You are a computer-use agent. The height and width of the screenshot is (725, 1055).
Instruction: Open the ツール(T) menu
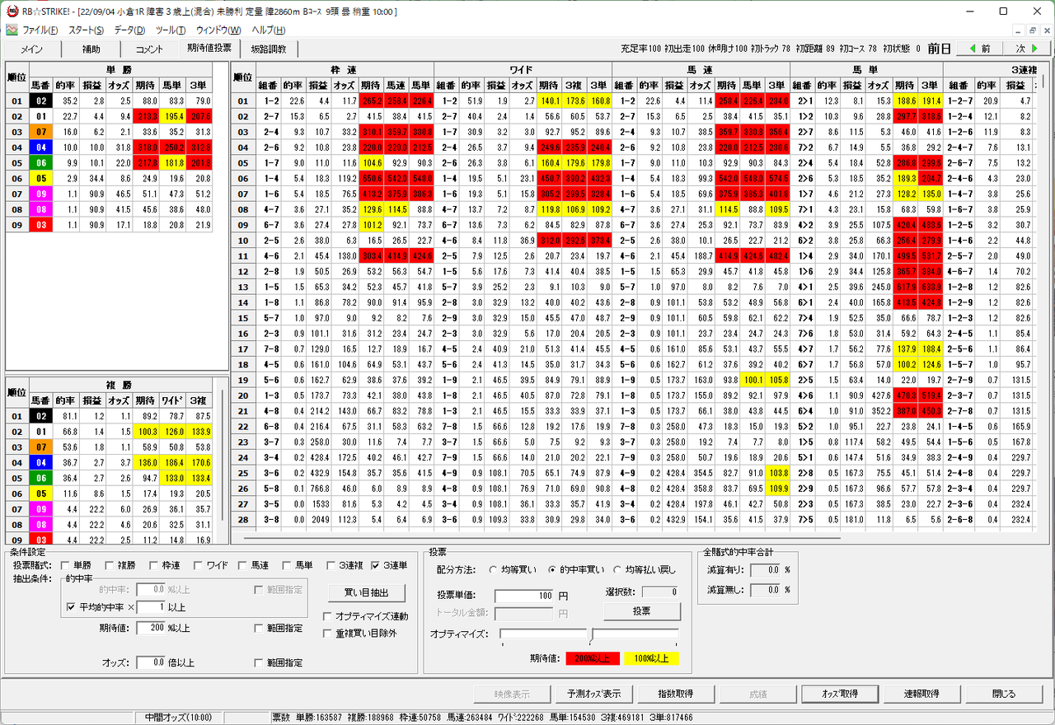tap(171, 30)
